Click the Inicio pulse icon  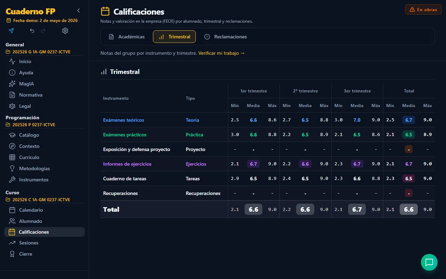(12, 61)
